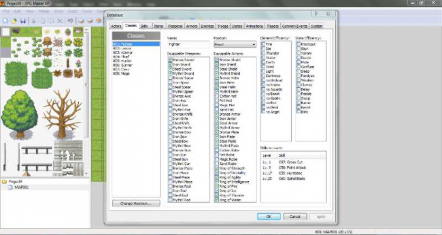Screen dimensions: 442x235
Task: Tick the Magic Robe armor checkbox
Action: pos(216,159)
